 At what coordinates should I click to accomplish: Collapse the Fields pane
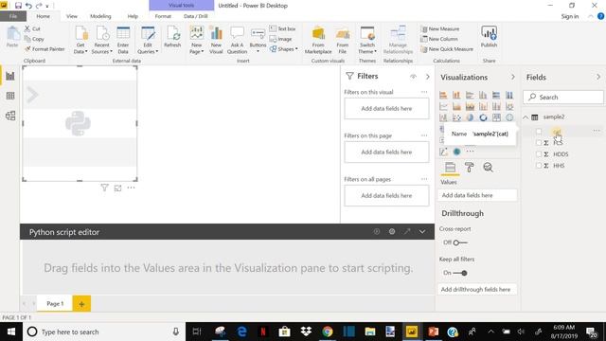tap(598, 77)
